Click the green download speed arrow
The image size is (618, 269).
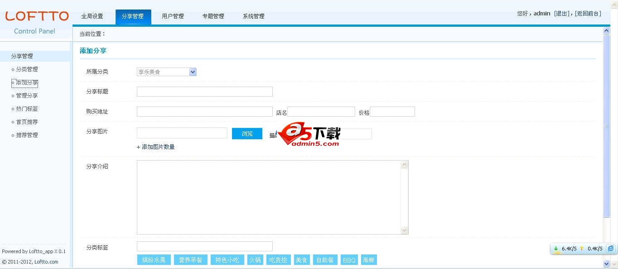(556, 249)
